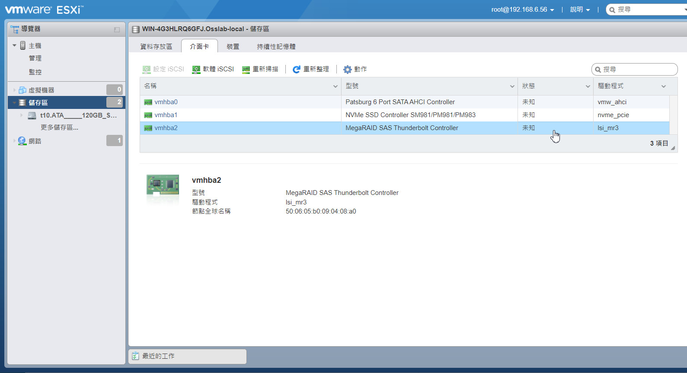Image resolution: width=687 pixels, height=373 pixels.
Task: Open the 名稱 column header dropdown
Action: click(335, 86)
